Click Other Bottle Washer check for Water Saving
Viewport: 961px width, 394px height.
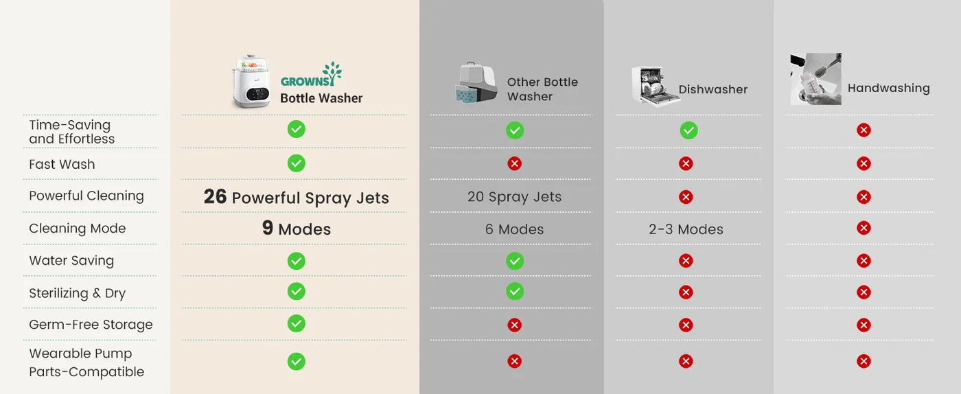tap(514, 261)
